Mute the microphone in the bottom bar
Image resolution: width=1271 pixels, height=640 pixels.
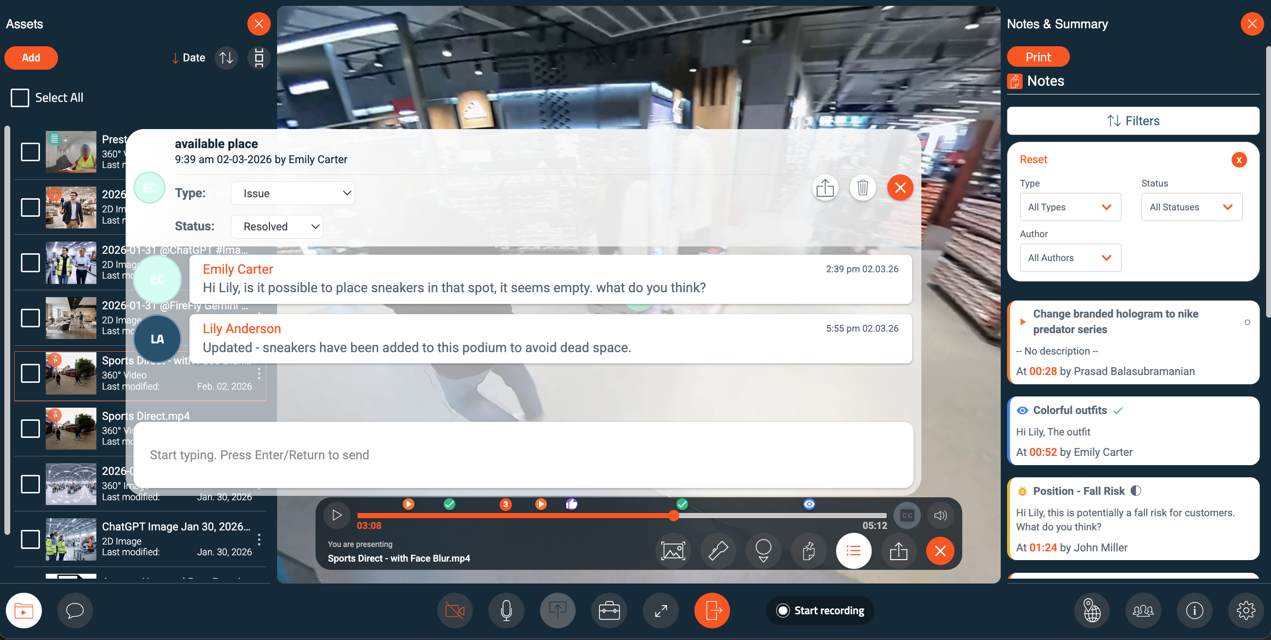coord(506,610)
